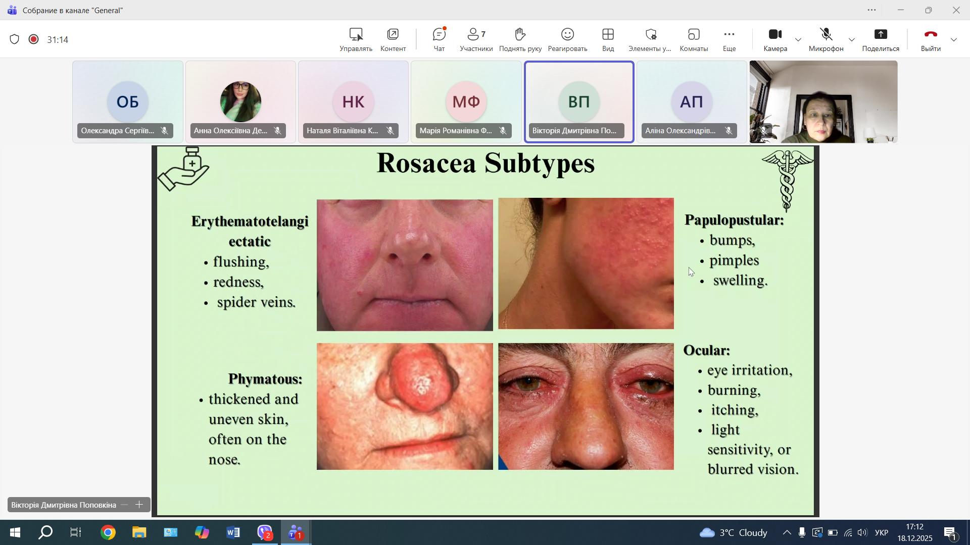Expand the leave meeting options arrow

pos(954,40)
